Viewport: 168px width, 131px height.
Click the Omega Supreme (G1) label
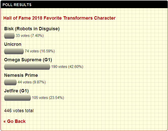point(28,60)
